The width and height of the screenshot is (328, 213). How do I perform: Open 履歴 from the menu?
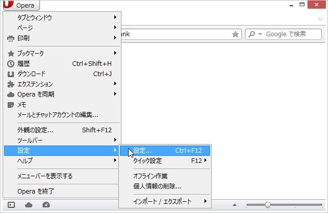[63, 63]
